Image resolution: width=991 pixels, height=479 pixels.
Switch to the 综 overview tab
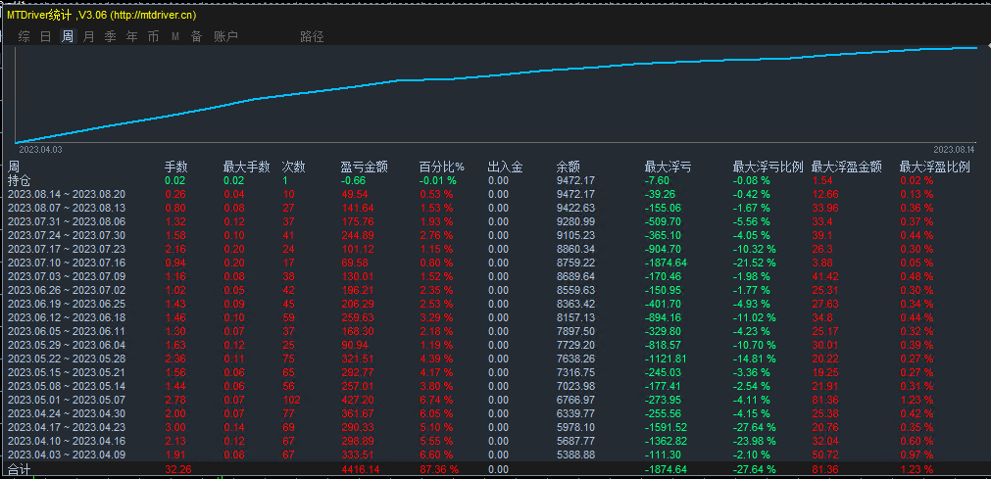click(x=25, y=36)
